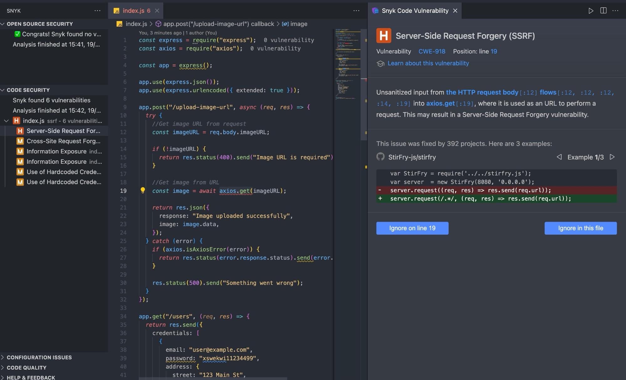
Task: Click the GitHub icon beside StirFry-js/stirfry
Action: (x=380, y=157)
